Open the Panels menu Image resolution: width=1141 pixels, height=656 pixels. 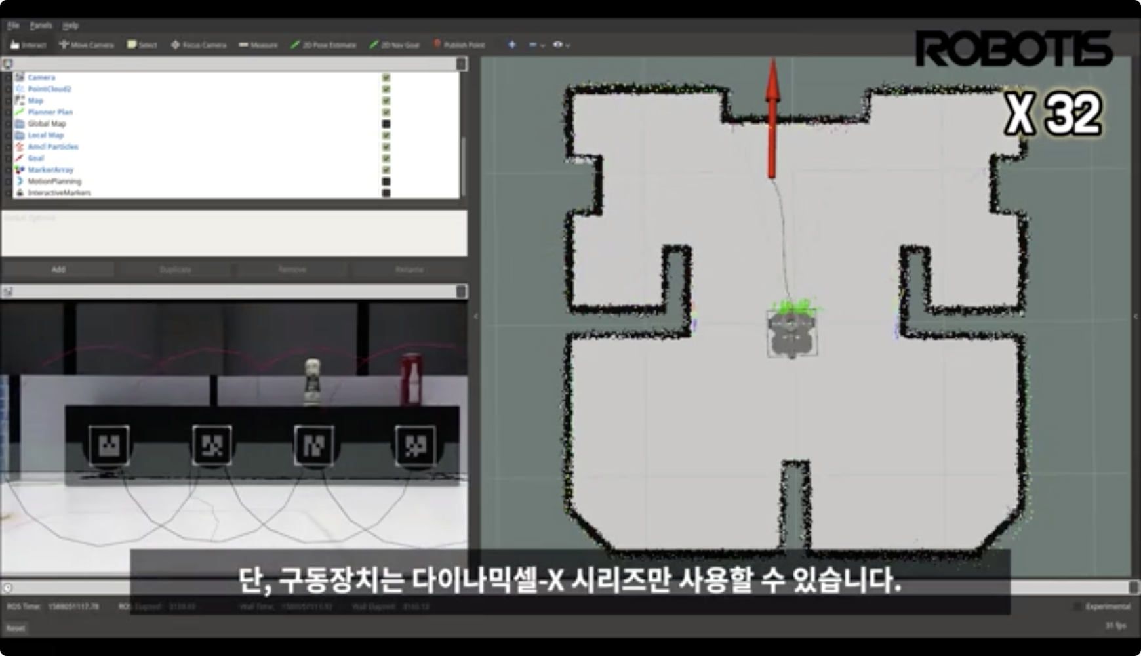click(41, 26)
